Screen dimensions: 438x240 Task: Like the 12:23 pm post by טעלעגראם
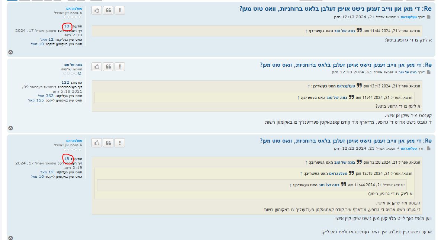pyautogui.click(x=97, y=143)
